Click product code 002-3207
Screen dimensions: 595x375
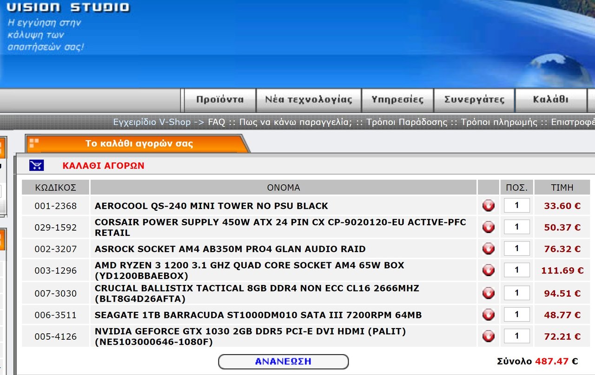[x=56, y=249]
